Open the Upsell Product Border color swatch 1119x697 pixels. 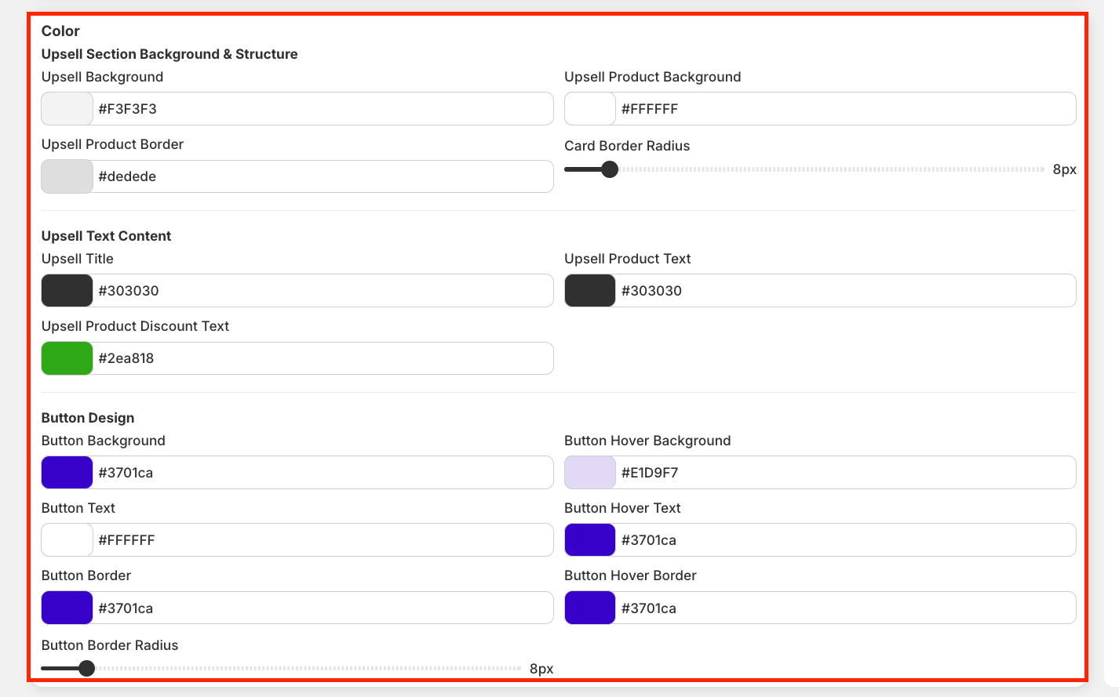[x=67, y=176]
